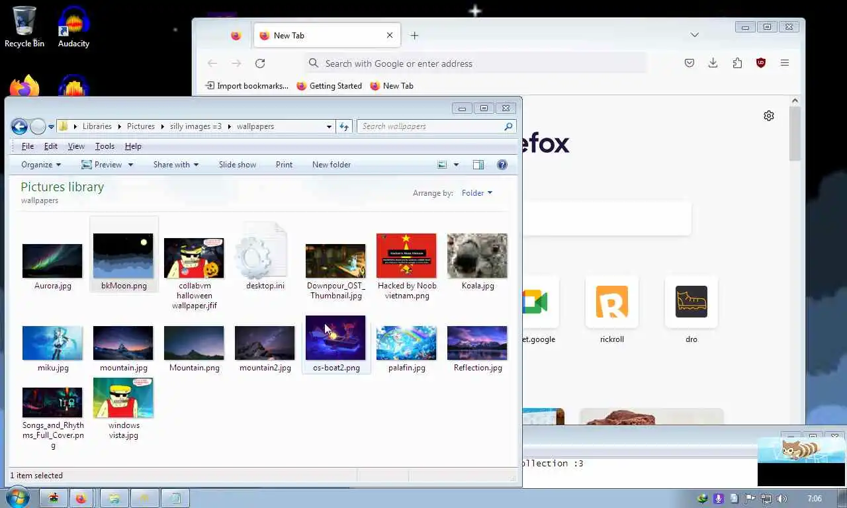Open Getting Started bookmark
847x508 pixels.
coord(329,86)
